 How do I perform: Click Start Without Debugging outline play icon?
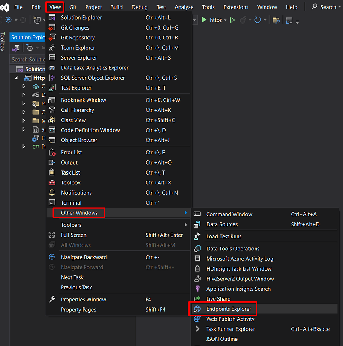(232, 20)
